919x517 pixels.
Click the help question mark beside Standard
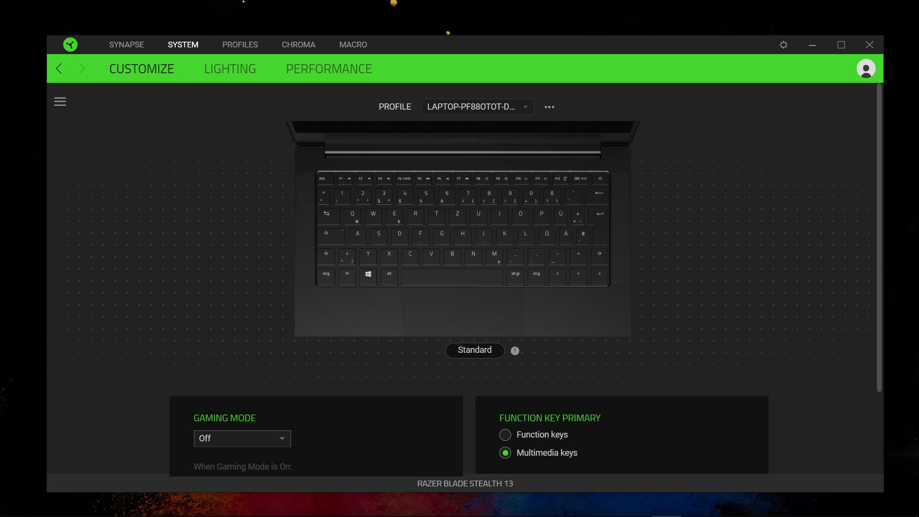[515, 351]
